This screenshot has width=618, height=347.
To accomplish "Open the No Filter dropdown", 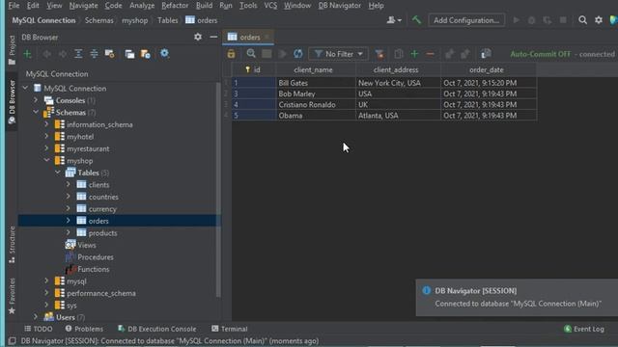I will coord(338,54).
